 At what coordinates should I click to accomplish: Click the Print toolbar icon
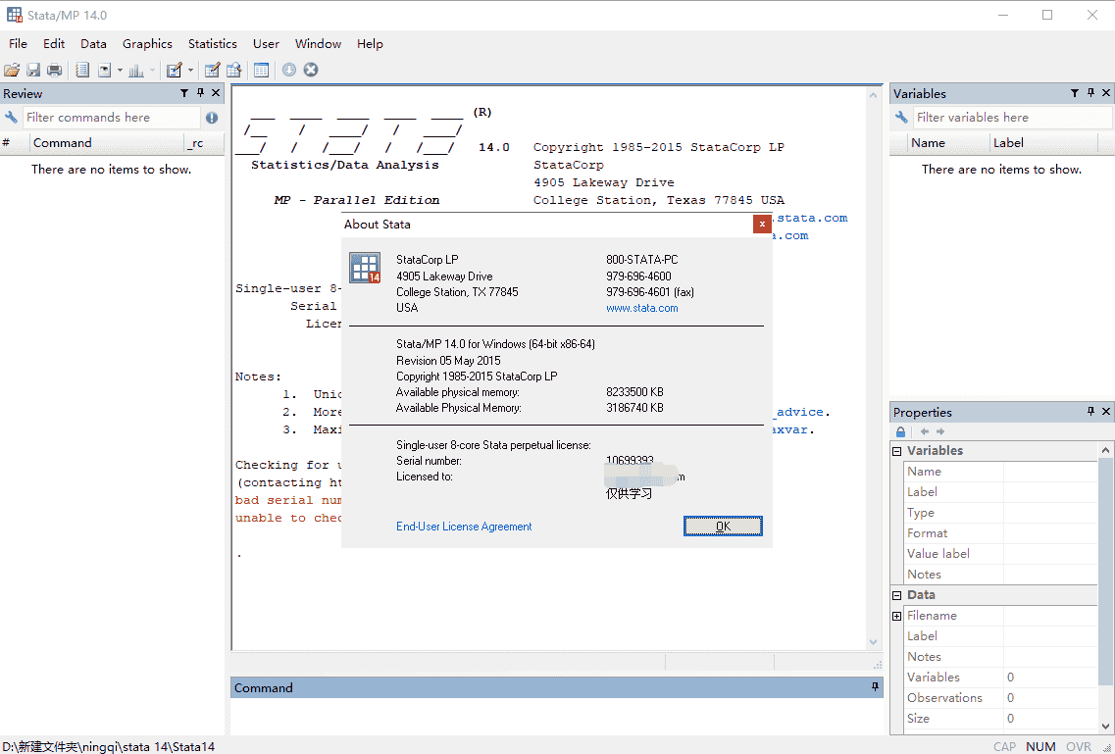click(55, 70)
